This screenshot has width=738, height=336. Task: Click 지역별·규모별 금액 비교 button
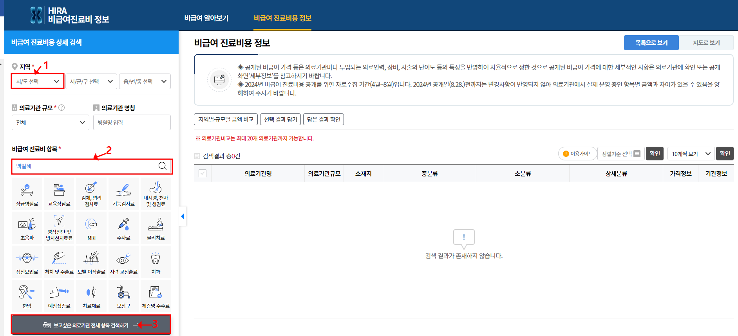[226, 119]
